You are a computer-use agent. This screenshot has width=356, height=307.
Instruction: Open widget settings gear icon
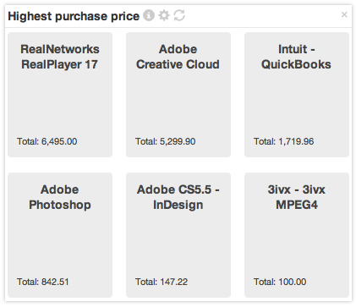point(164,15)
